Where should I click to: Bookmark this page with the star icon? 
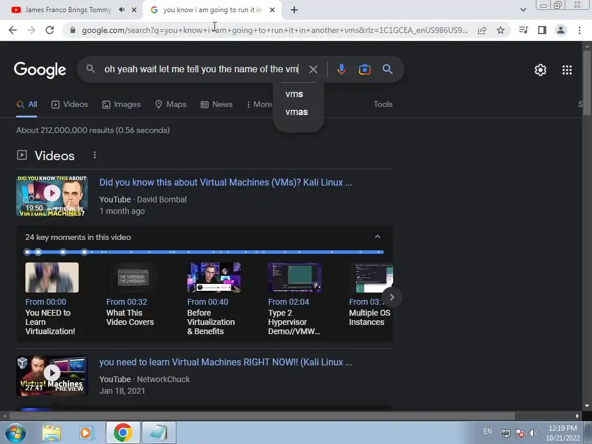pos(501,30)
